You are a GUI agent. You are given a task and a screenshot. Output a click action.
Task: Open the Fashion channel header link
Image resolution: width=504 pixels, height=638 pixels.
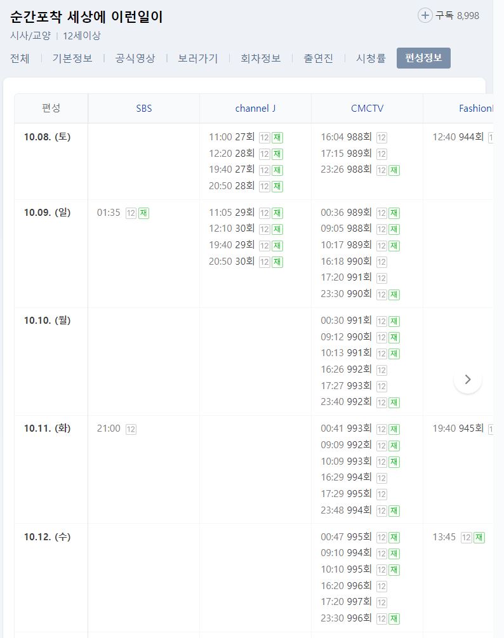point(476,108)
